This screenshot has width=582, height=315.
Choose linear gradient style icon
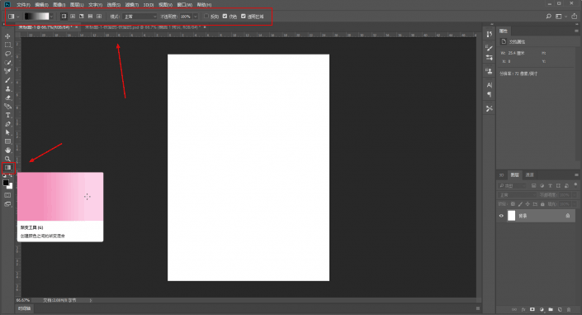[x=64, y=17]
